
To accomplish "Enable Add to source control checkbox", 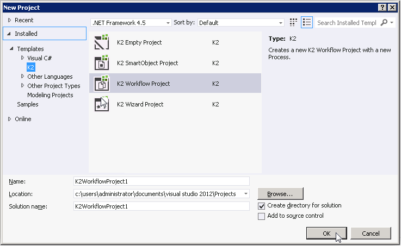I will [261, 216].
